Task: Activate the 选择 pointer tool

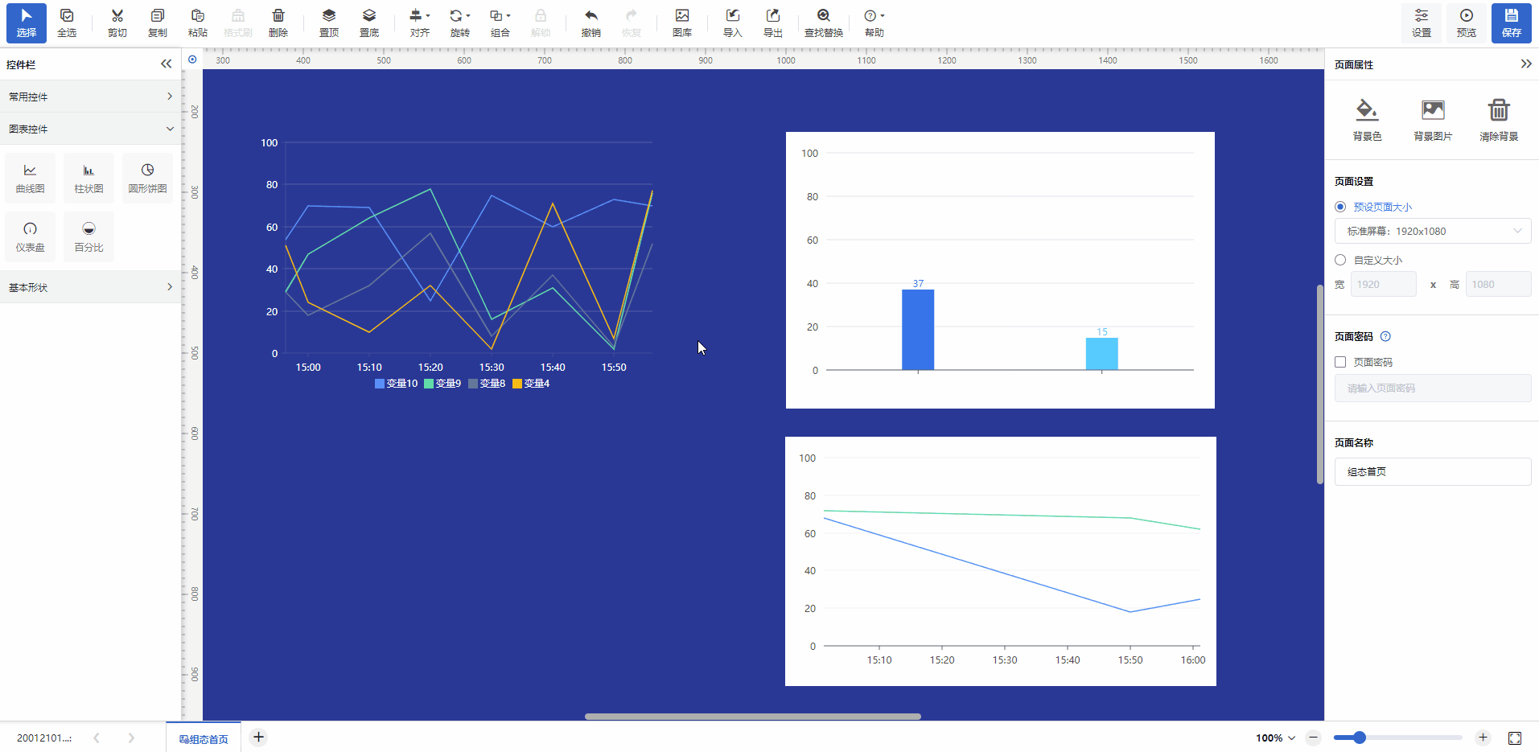Action: tap(27, 23)
